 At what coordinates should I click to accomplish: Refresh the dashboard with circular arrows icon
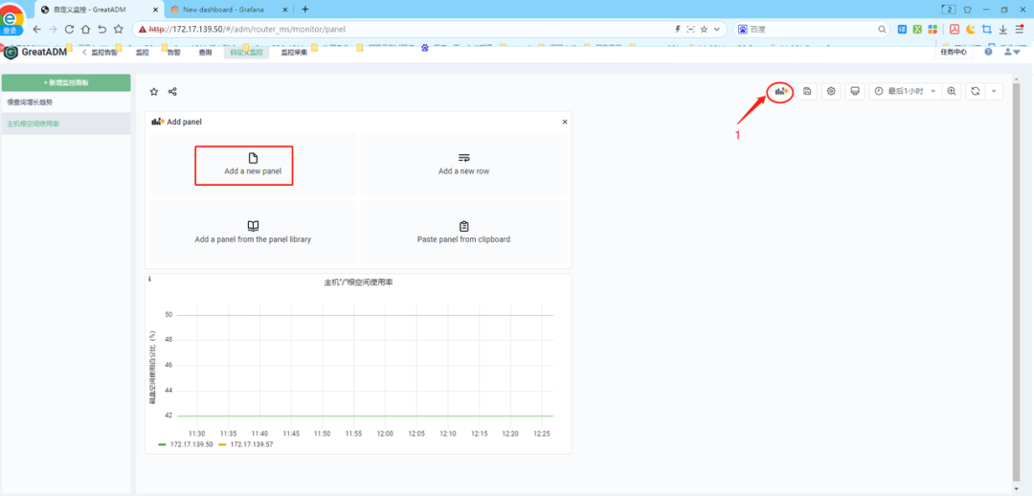tap(976, 92)
